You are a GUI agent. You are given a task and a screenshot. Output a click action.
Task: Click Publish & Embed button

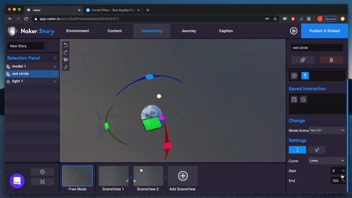(x=324, y=31)
